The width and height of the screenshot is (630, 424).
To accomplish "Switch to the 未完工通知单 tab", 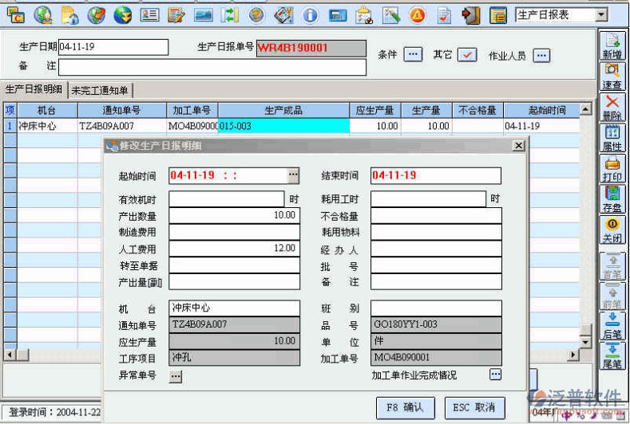I will click(101, 90).
